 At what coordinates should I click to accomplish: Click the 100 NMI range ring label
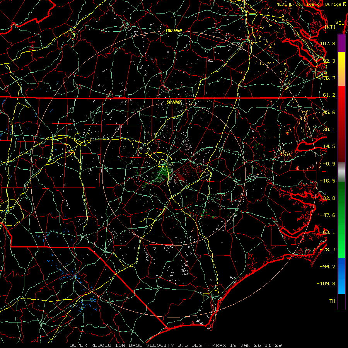coord(174,31)
